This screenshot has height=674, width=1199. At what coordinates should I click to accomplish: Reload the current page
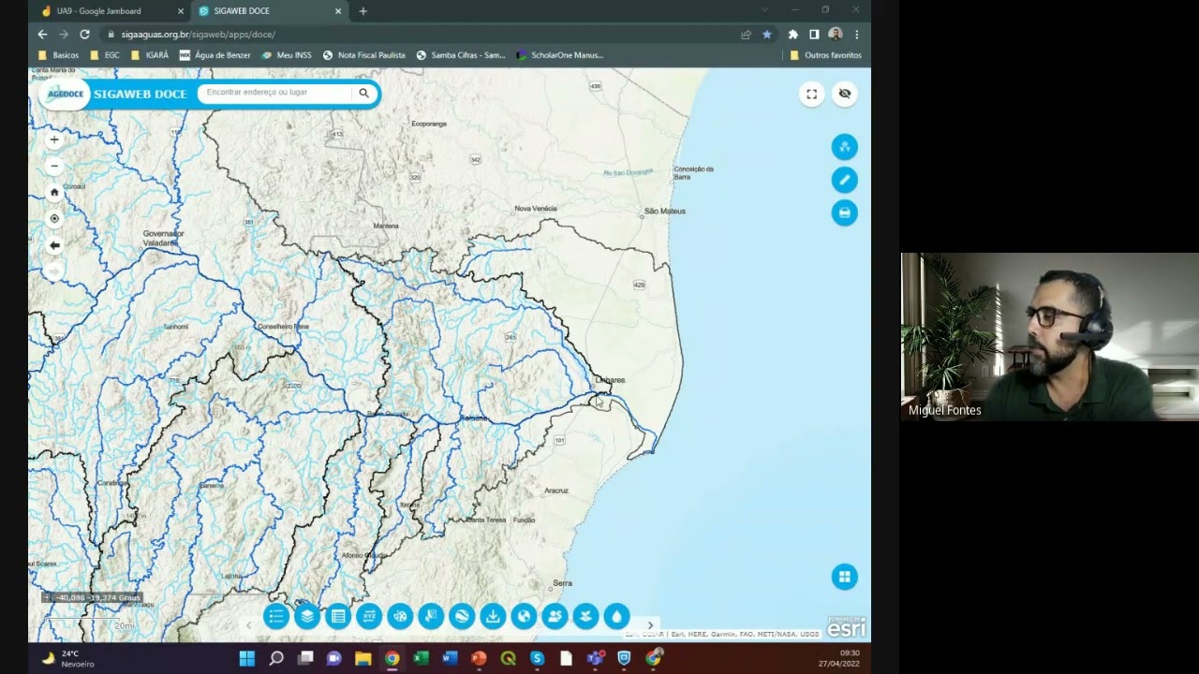[x=84, y=35]
